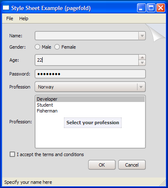Maximize the Style Sheet Example window
The height and width of the screenshot is (188, 168).
tap(151, 8)
